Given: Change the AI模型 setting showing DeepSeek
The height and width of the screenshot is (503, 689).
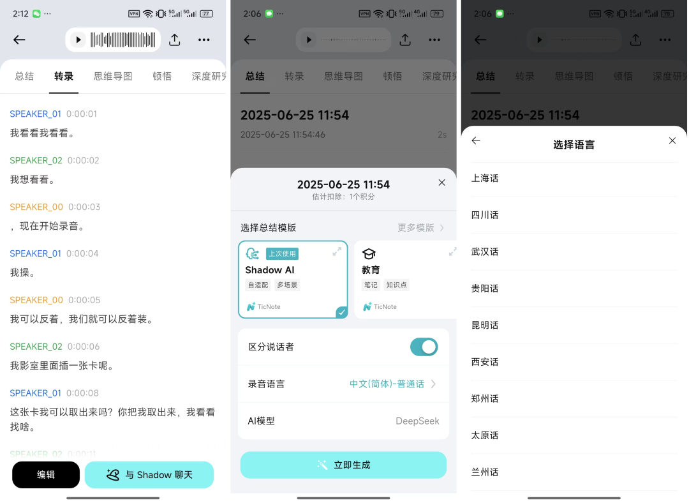Looking at the screenshot, I should 344,421.
